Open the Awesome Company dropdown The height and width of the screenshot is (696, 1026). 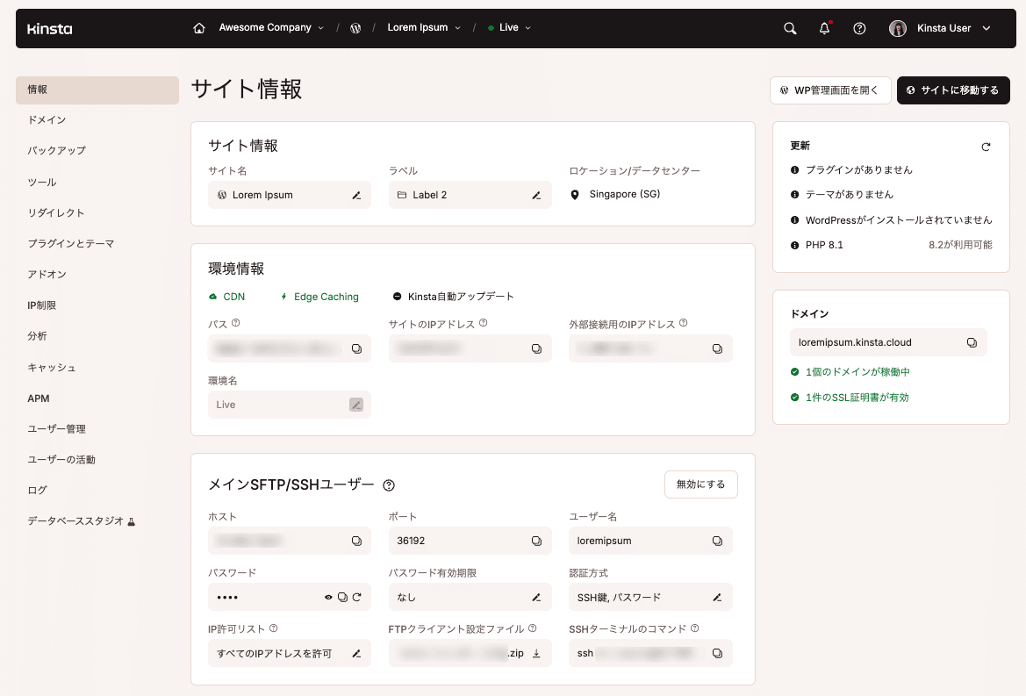coord(263,27)
